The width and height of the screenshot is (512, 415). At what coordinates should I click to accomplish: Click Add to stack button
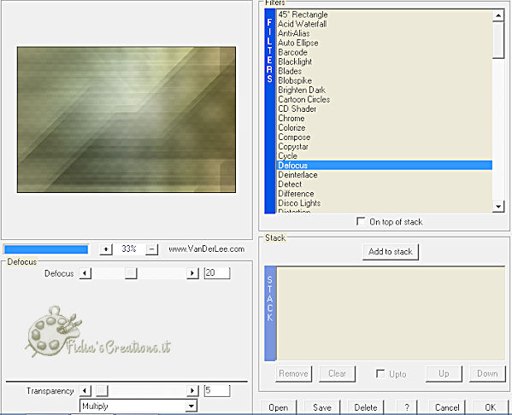tap(391, 252)
